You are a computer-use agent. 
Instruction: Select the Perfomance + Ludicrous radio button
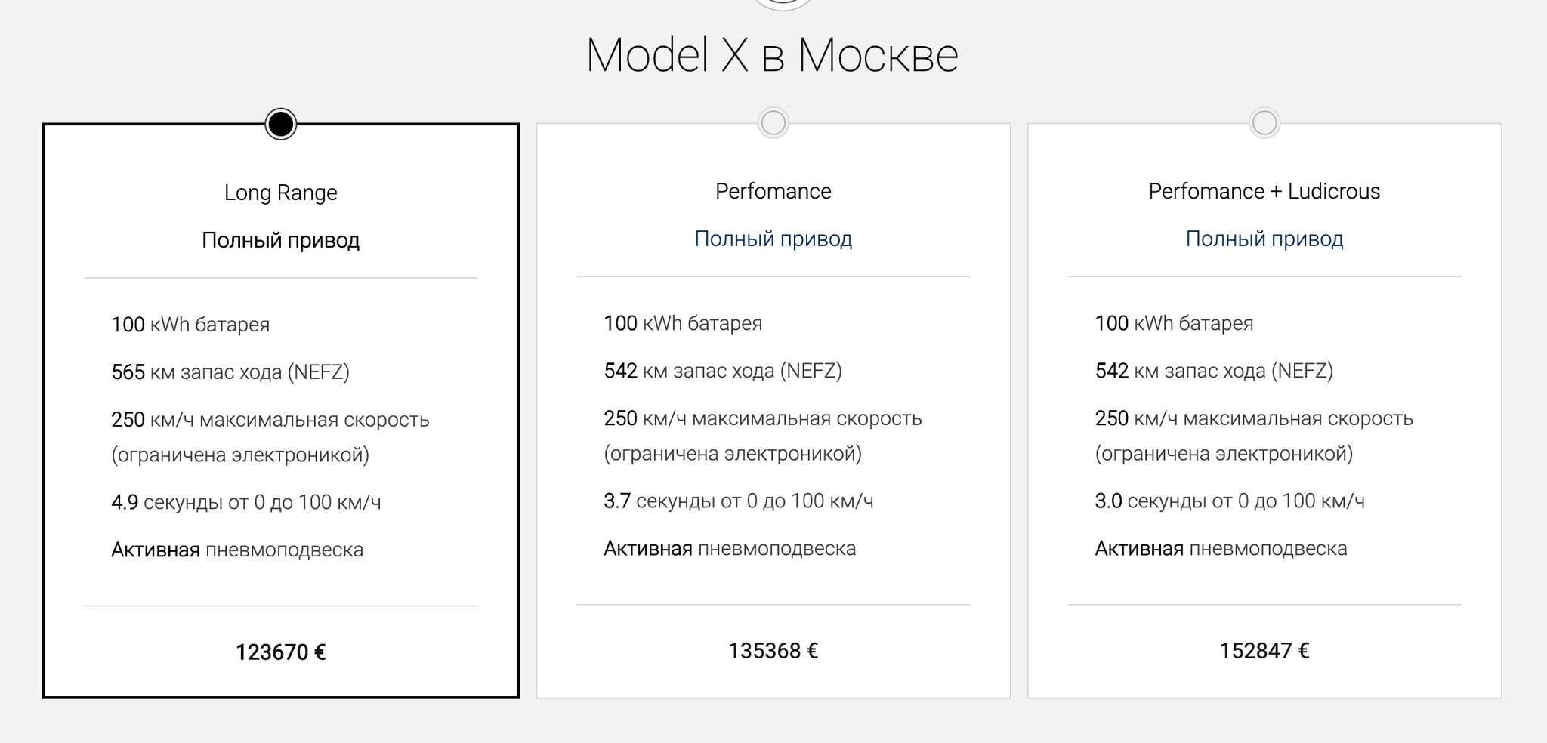1264,122
